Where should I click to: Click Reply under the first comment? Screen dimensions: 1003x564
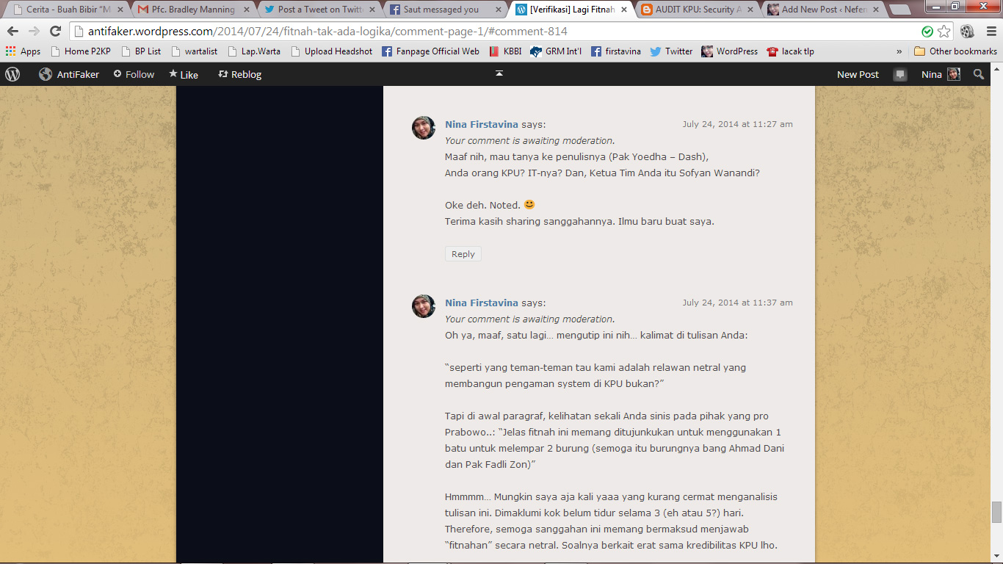(463, 254)
